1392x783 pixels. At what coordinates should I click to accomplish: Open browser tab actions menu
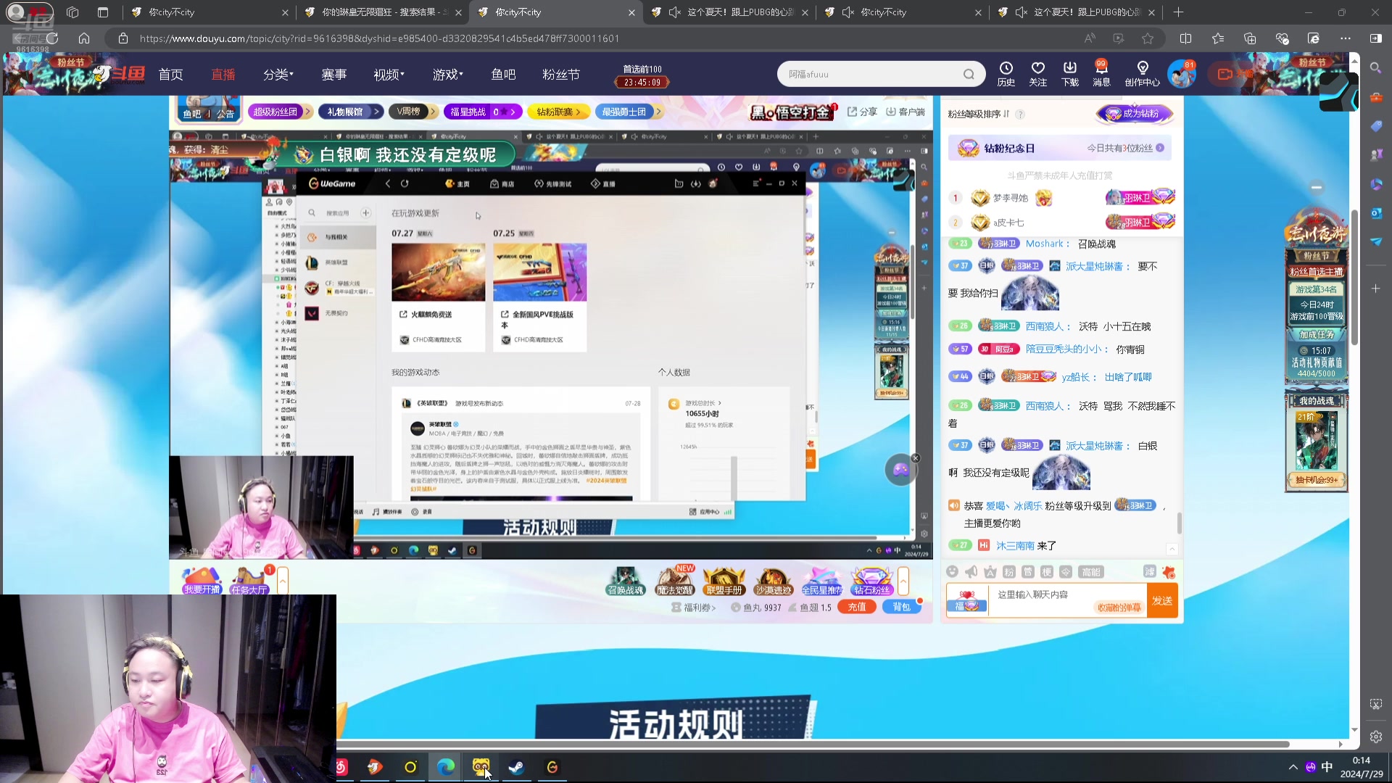click(x=103, y=12)
